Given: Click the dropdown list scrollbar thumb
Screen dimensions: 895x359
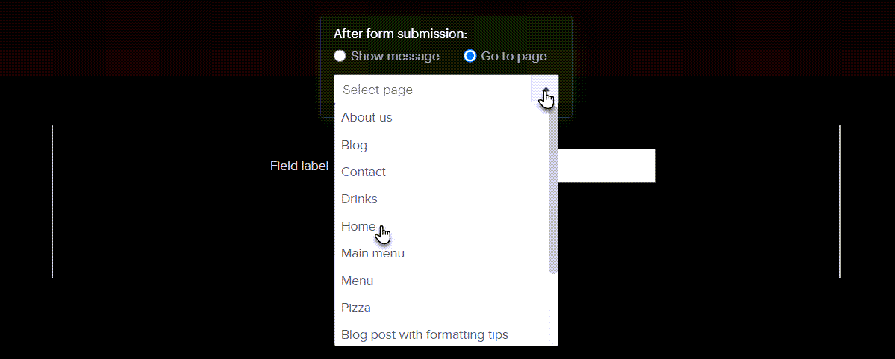Looking at the screenshot, I should pos(553,190).
